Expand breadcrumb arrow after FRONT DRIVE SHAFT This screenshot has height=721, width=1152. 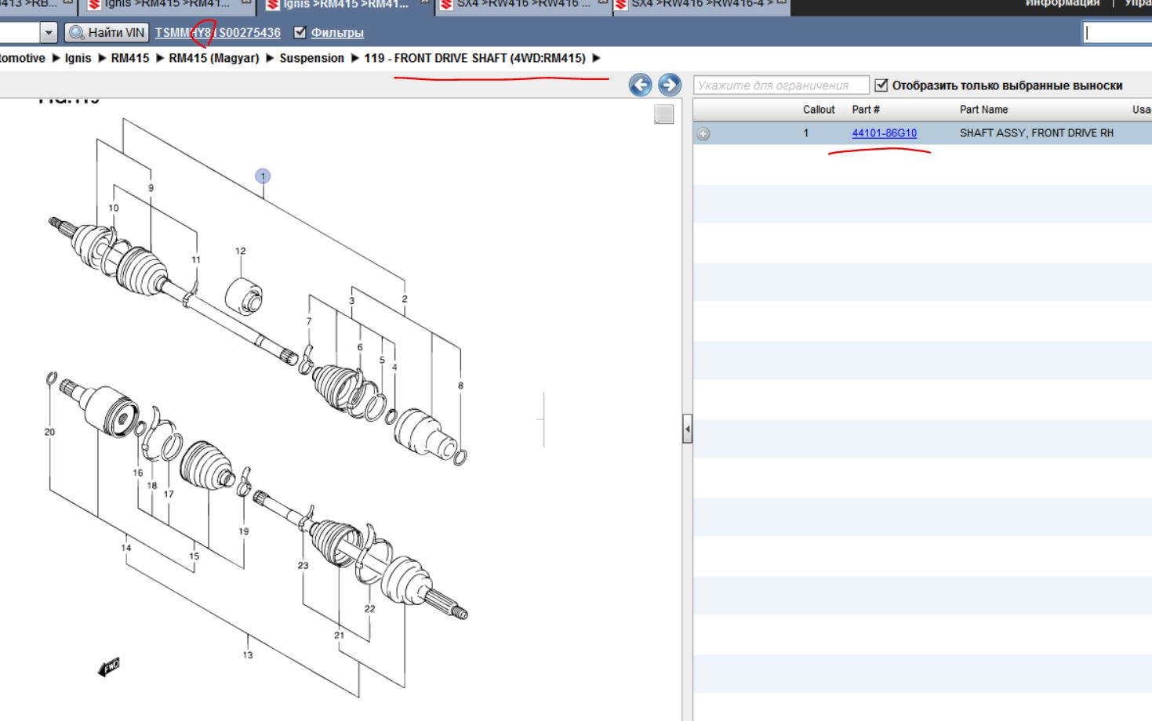coord(597,58)
